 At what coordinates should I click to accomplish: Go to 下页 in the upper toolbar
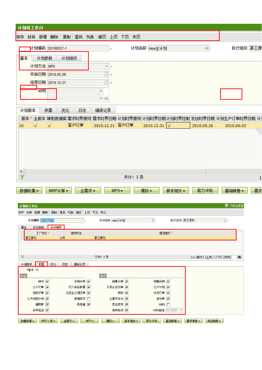[125, 37]
